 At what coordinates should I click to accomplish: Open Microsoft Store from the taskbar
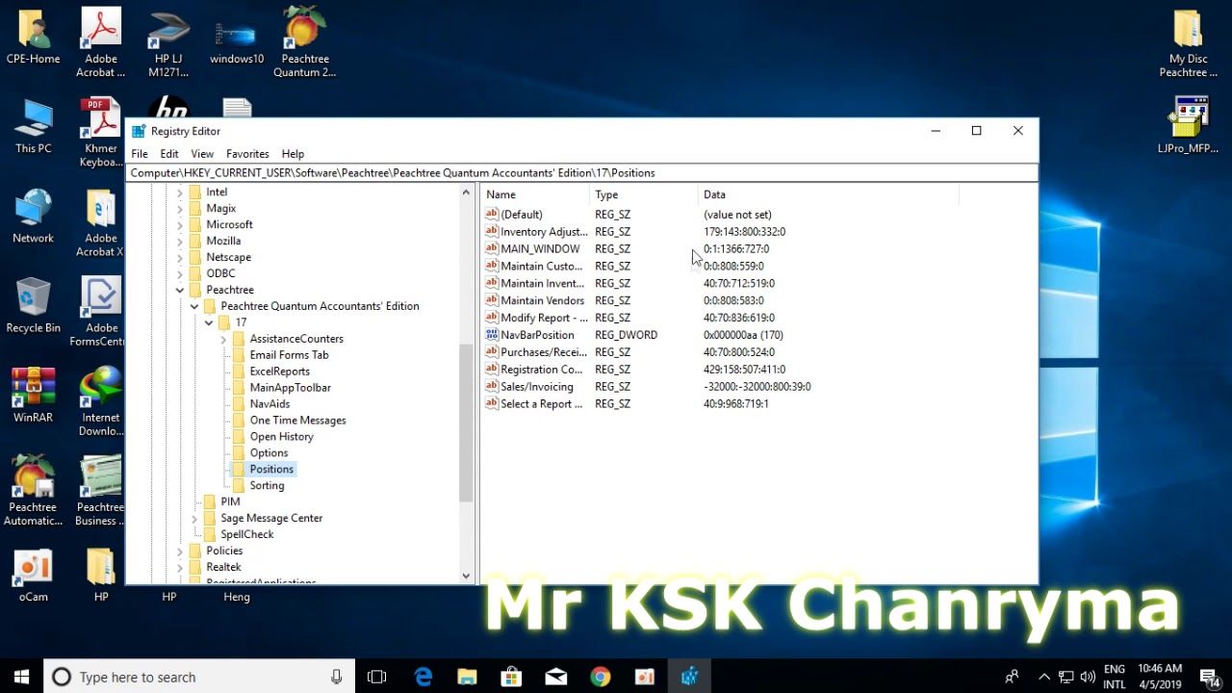tap(512, 677)
